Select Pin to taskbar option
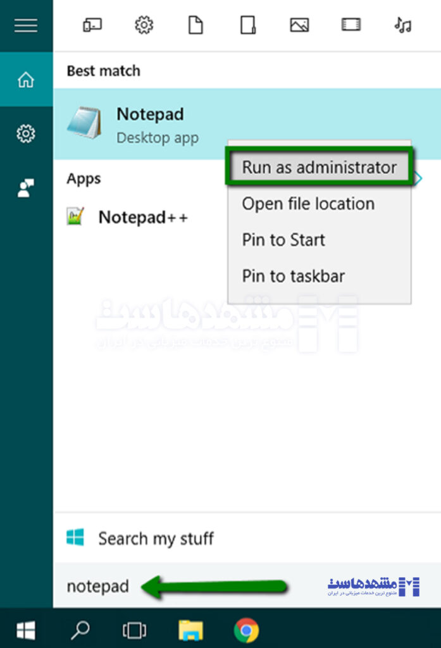This screenshot has width=441, height=648. click(x=293, y=276)
